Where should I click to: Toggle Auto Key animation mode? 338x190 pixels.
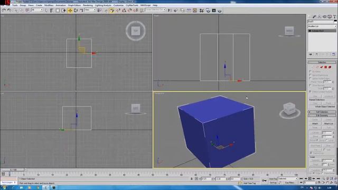[273, 179]
